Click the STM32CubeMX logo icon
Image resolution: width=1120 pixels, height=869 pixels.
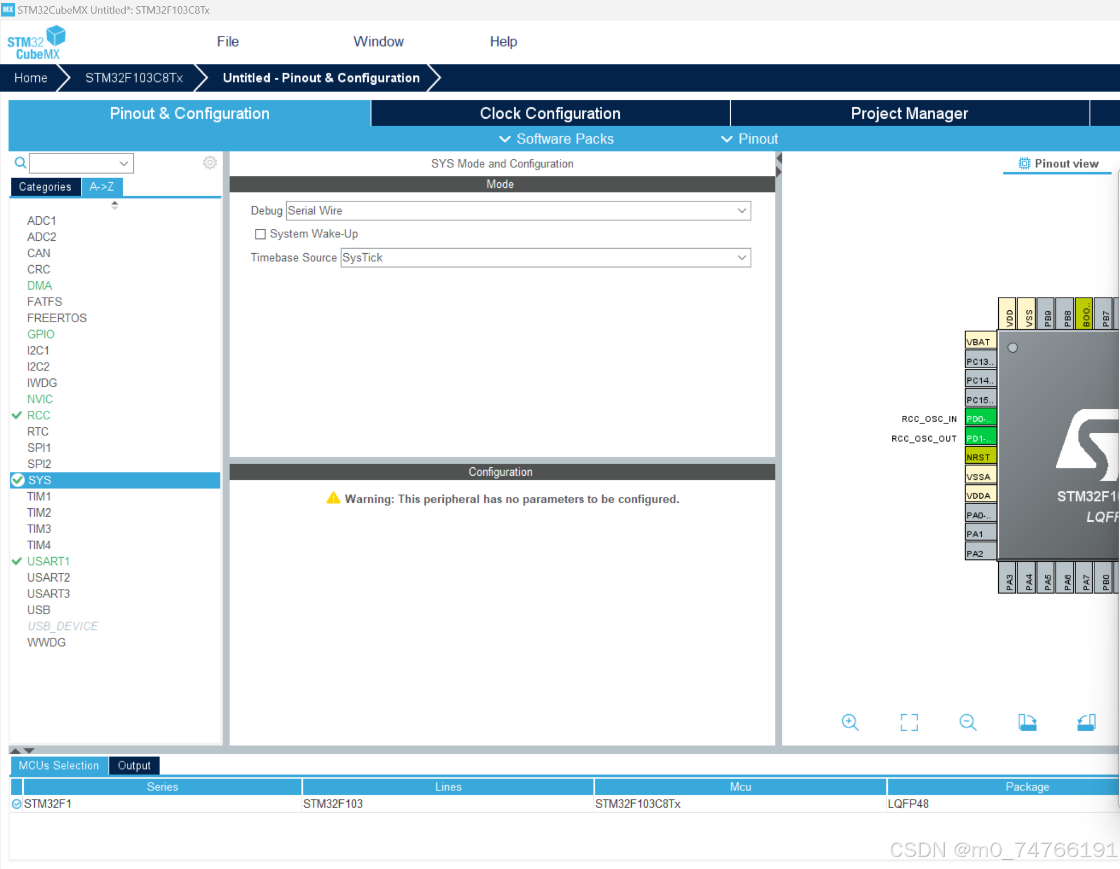pos(36,42)
